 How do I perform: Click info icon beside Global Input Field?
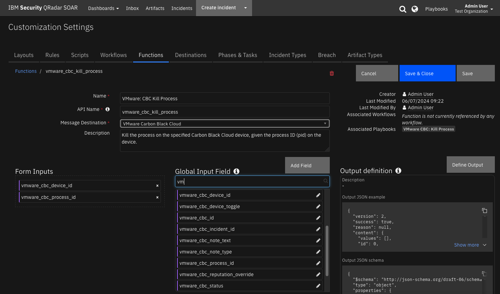[237, 171]
